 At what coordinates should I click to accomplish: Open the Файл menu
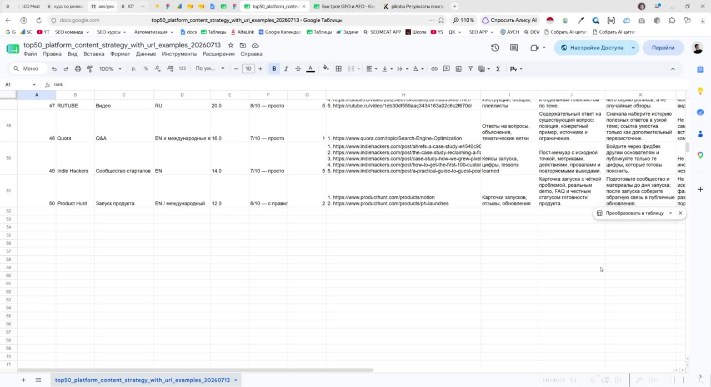pyautogui.click(x=30, y=54)
